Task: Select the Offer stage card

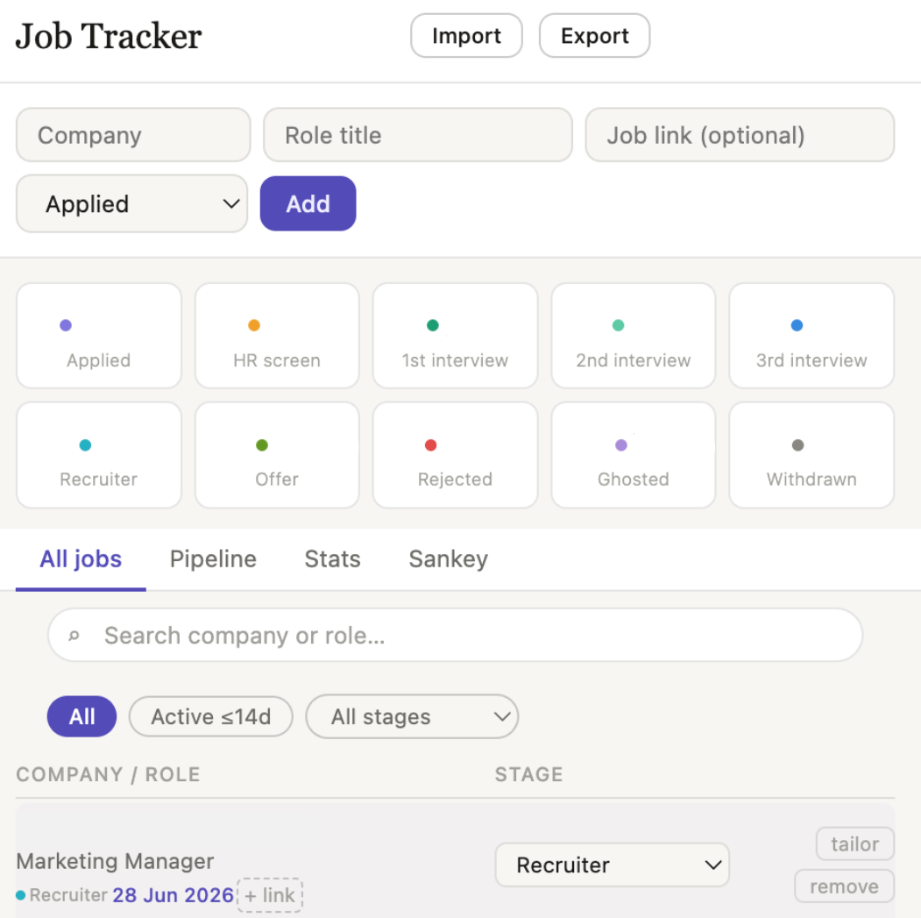Action: (277, 455)
